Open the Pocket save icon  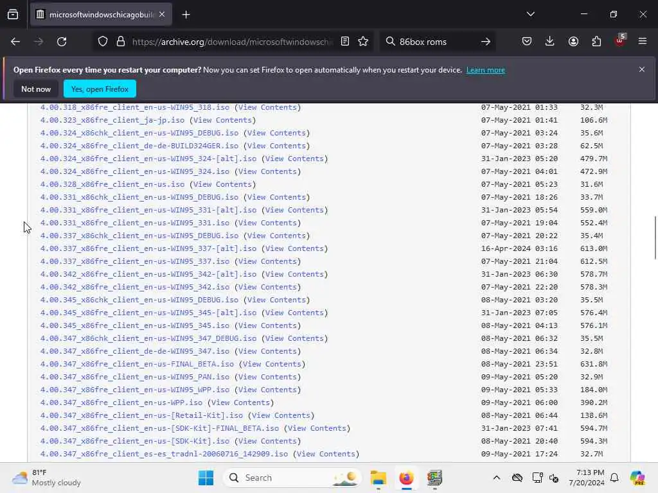tap(527, 42)
